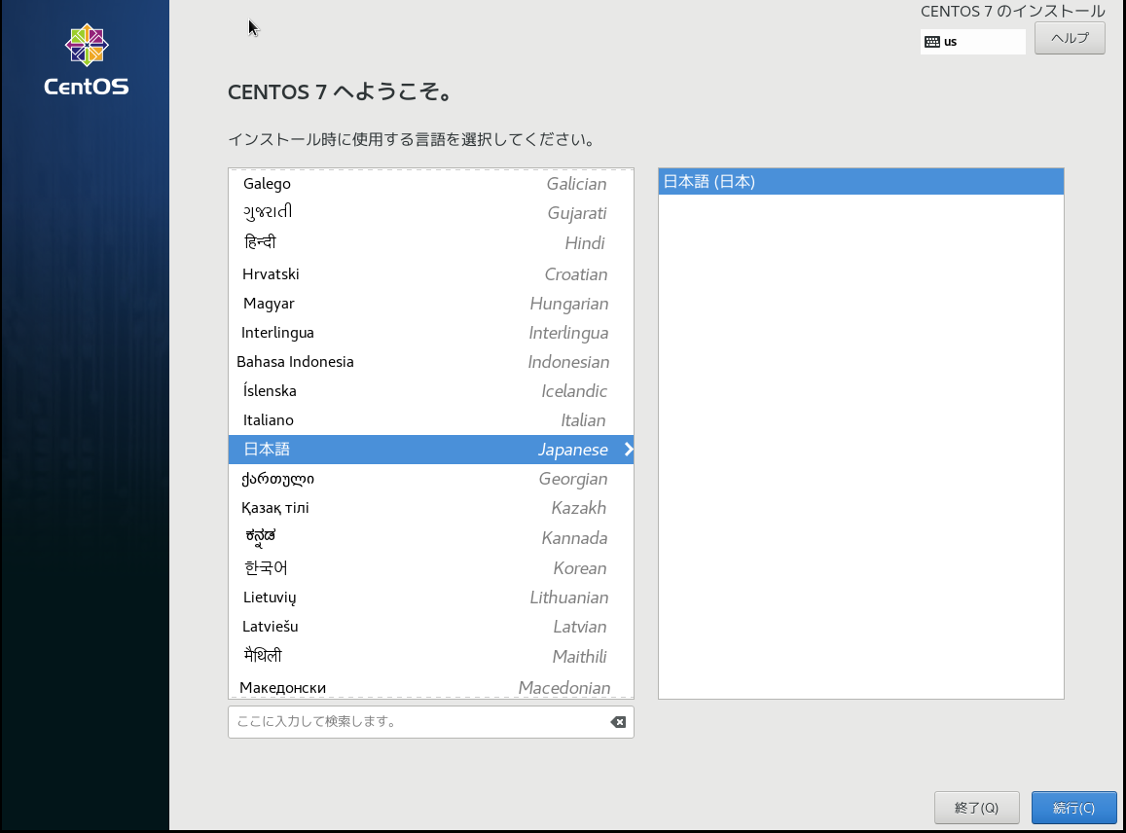1126x833 pixels.
Task: Select Íslenska (Icelandic) language
Action: pyautogui.click(x=431, y=391)
